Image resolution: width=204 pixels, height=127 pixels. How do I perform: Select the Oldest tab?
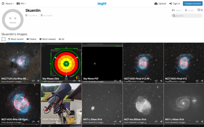32,39
